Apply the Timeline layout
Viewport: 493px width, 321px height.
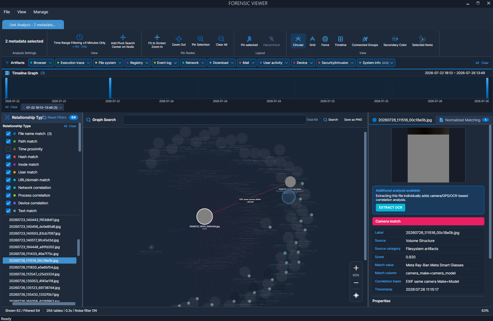340,41
